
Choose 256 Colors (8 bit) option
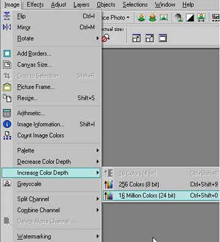161,184
